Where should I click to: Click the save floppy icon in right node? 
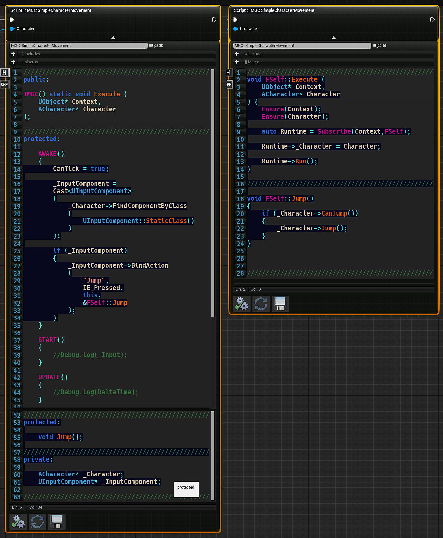tap(280, 304)
